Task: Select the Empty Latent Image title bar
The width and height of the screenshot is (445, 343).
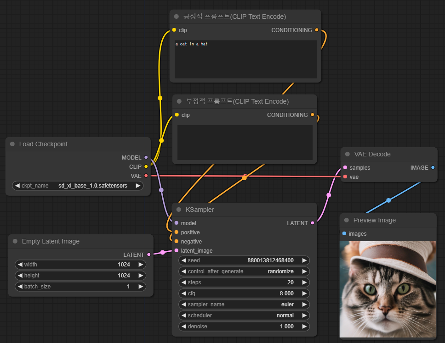Action: click(x=81, y=241)
